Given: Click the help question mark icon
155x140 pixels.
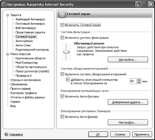Looking at the screenshot, I should (6, 134).
